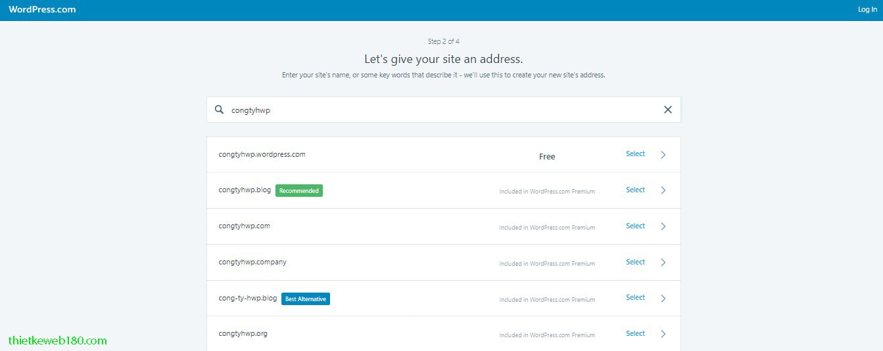Click the Step 2 of 4 indicator
This screenshot has width=883, height=351.
coord(444,41)
